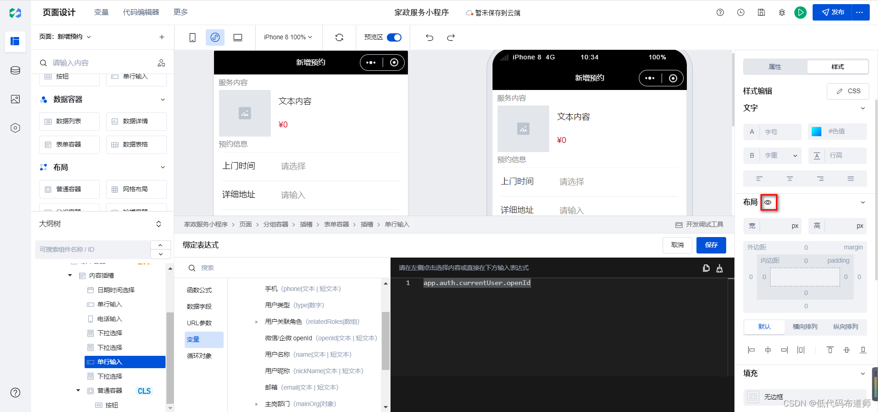Screen dimensions: 878x412
Task: Click the Publish button
Action: tap(832, 12)
